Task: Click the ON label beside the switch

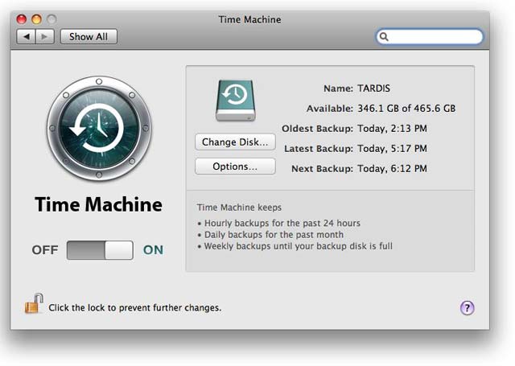Action: point(153,250)
